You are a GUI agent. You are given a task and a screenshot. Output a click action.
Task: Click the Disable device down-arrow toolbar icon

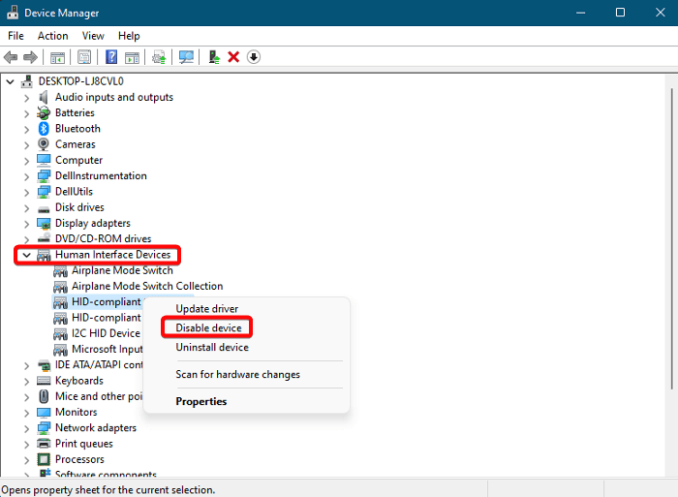[254, 57]
